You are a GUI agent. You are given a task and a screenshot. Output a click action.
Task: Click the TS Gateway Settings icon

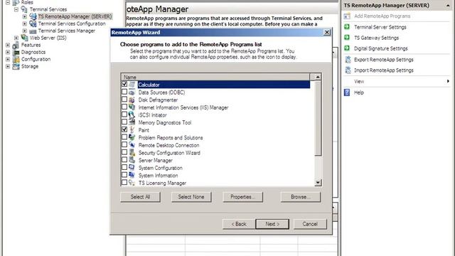tap(347, 38)
